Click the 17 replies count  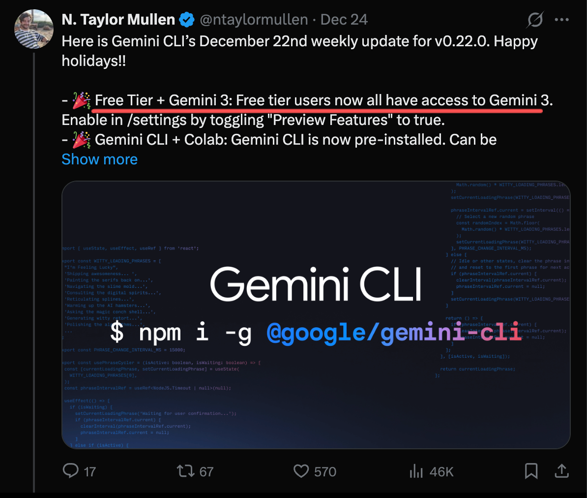89,472
